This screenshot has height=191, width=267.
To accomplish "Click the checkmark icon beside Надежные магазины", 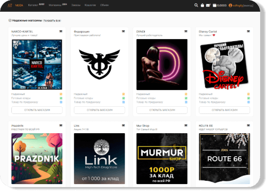I will 10,21.
